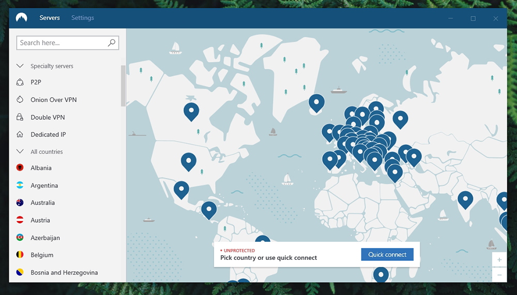Image resolution: width=517 pixels, height=295 pixels.
Task: Click the Quick connect button
Action: click(387, 255)
